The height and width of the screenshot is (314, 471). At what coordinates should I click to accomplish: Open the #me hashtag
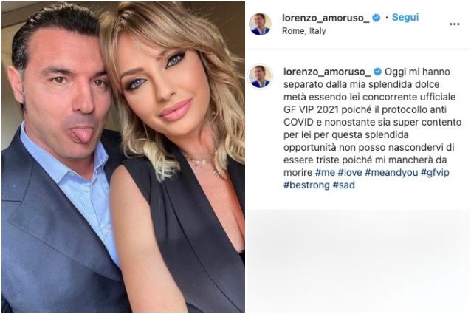pyautogui.click(x=325, y=172)
